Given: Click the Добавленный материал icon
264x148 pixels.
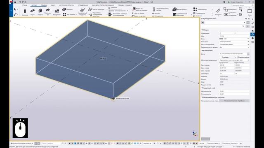Looking at the screenshot, I should point(175,14).
